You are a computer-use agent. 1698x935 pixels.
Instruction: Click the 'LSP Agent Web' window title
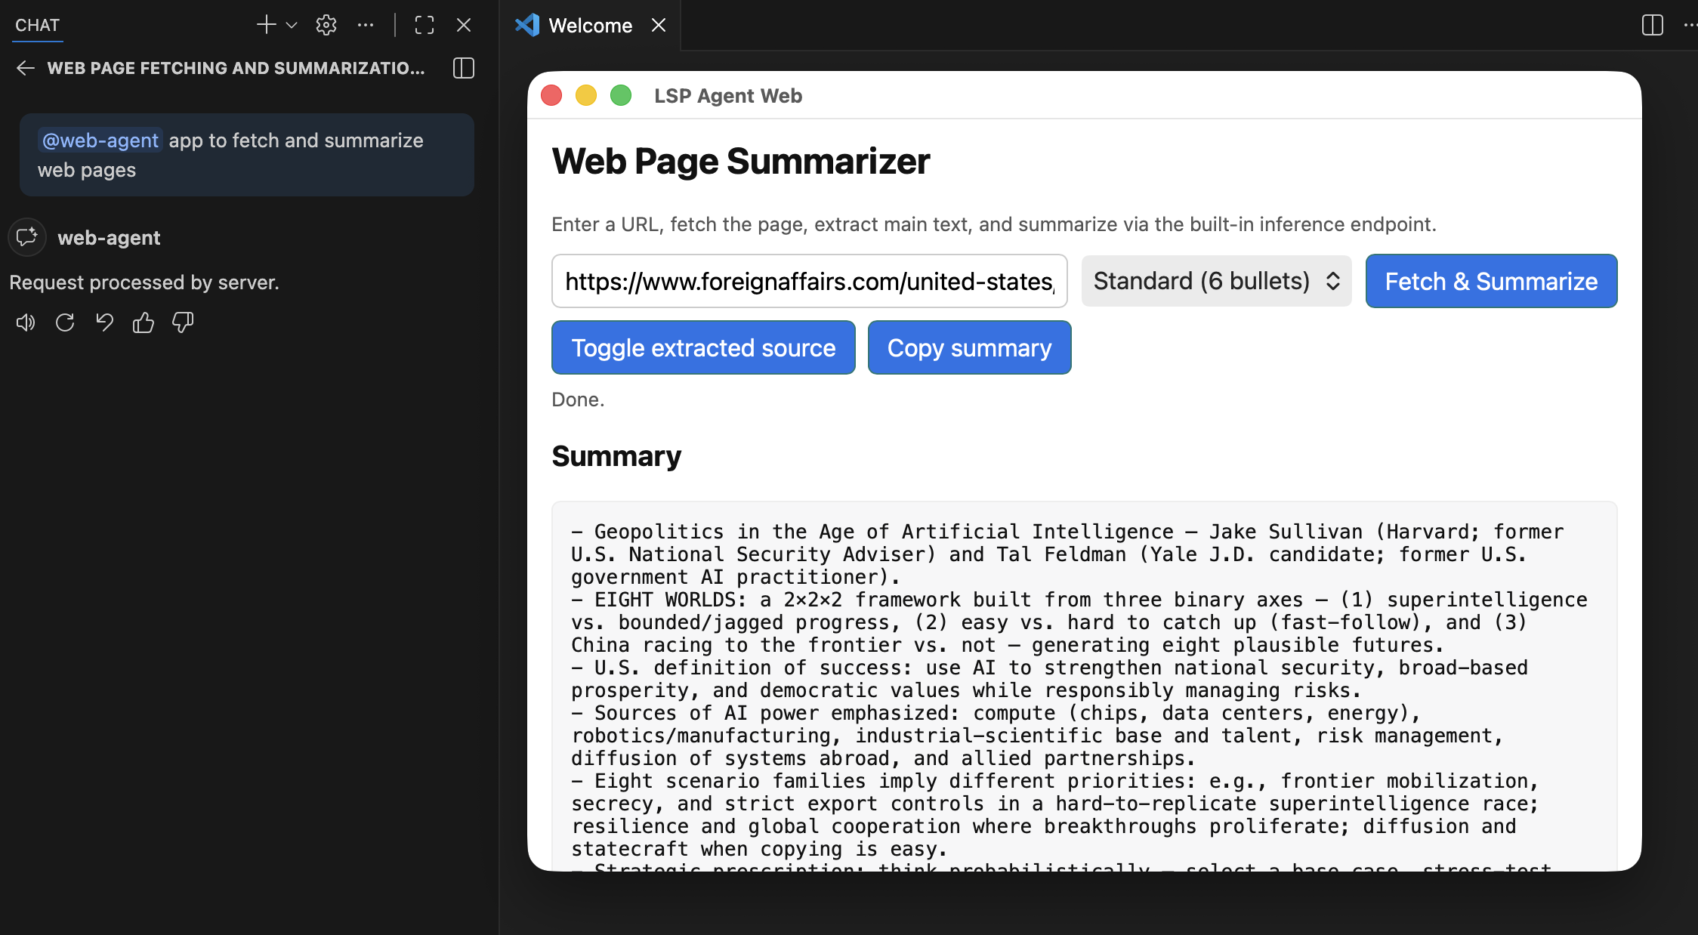728,96
